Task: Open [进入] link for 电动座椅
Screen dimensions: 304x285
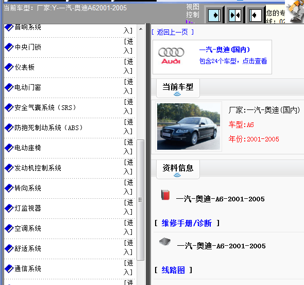Action: [128, 147]
